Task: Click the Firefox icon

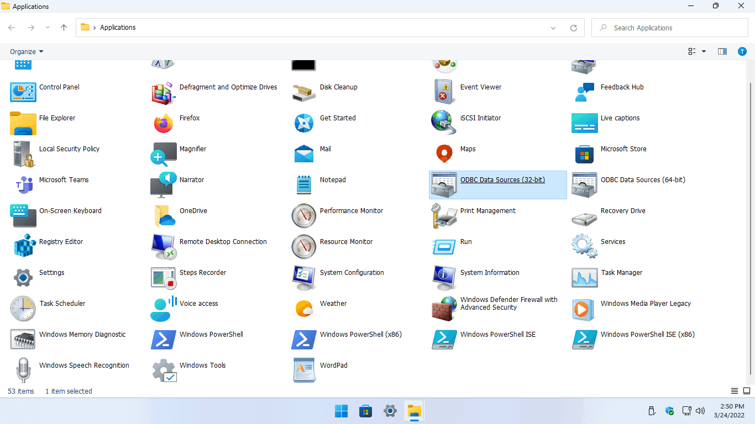Action: pos(164,123)
